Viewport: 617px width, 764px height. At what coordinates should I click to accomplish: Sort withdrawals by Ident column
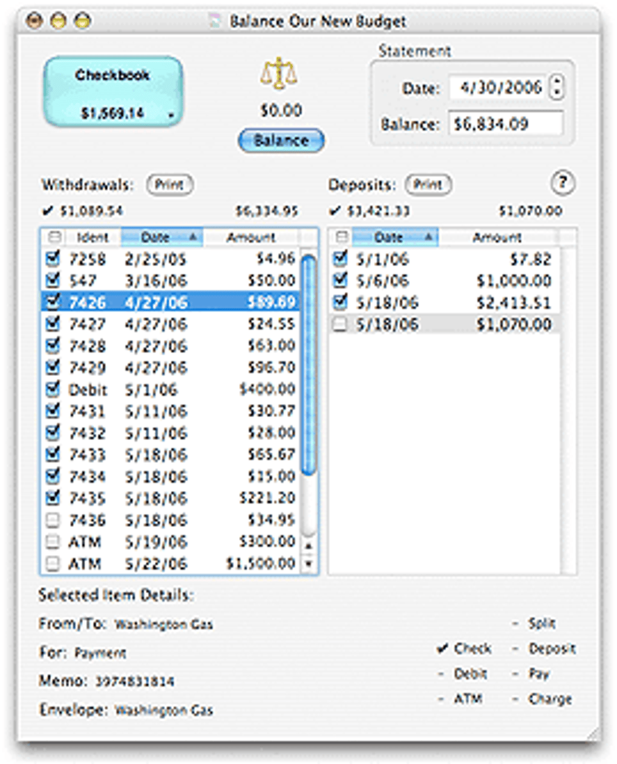pyautogui.click(x=93, y=237)
